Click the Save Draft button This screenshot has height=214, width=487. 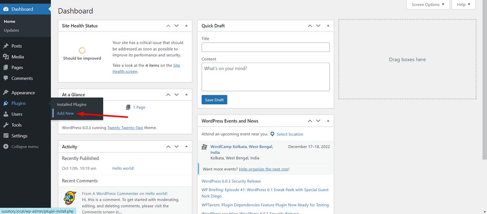pos(214,100)
